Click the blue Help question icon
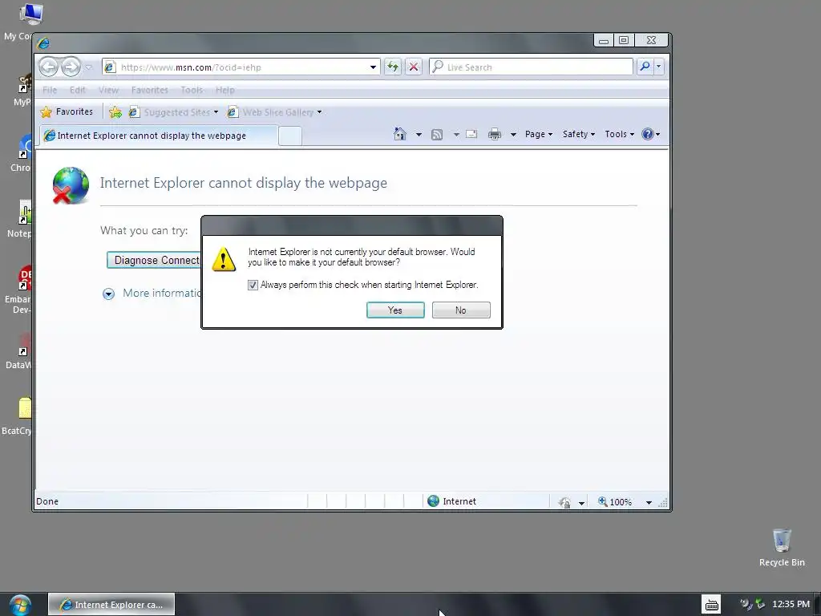The image size is (821, 616). pyautogui.click(x=648, y=134)
